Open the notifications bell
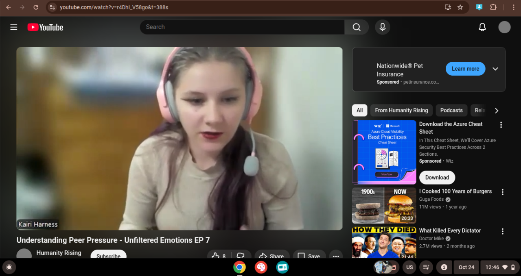 point(482,27)
